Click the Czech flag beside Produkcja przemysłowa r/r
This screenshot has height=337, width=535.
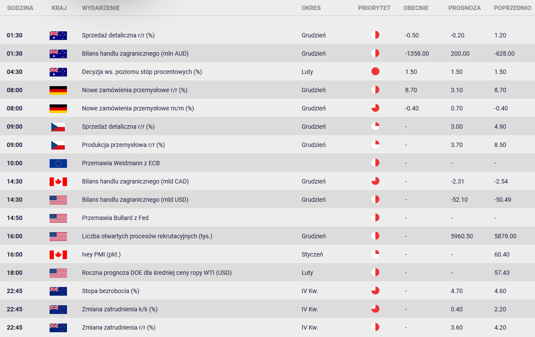58,145
